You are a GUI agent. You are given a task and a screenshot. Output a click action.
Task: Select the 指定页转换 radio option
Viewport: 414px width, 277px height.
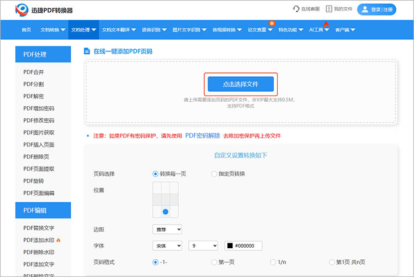click(214, 174)
